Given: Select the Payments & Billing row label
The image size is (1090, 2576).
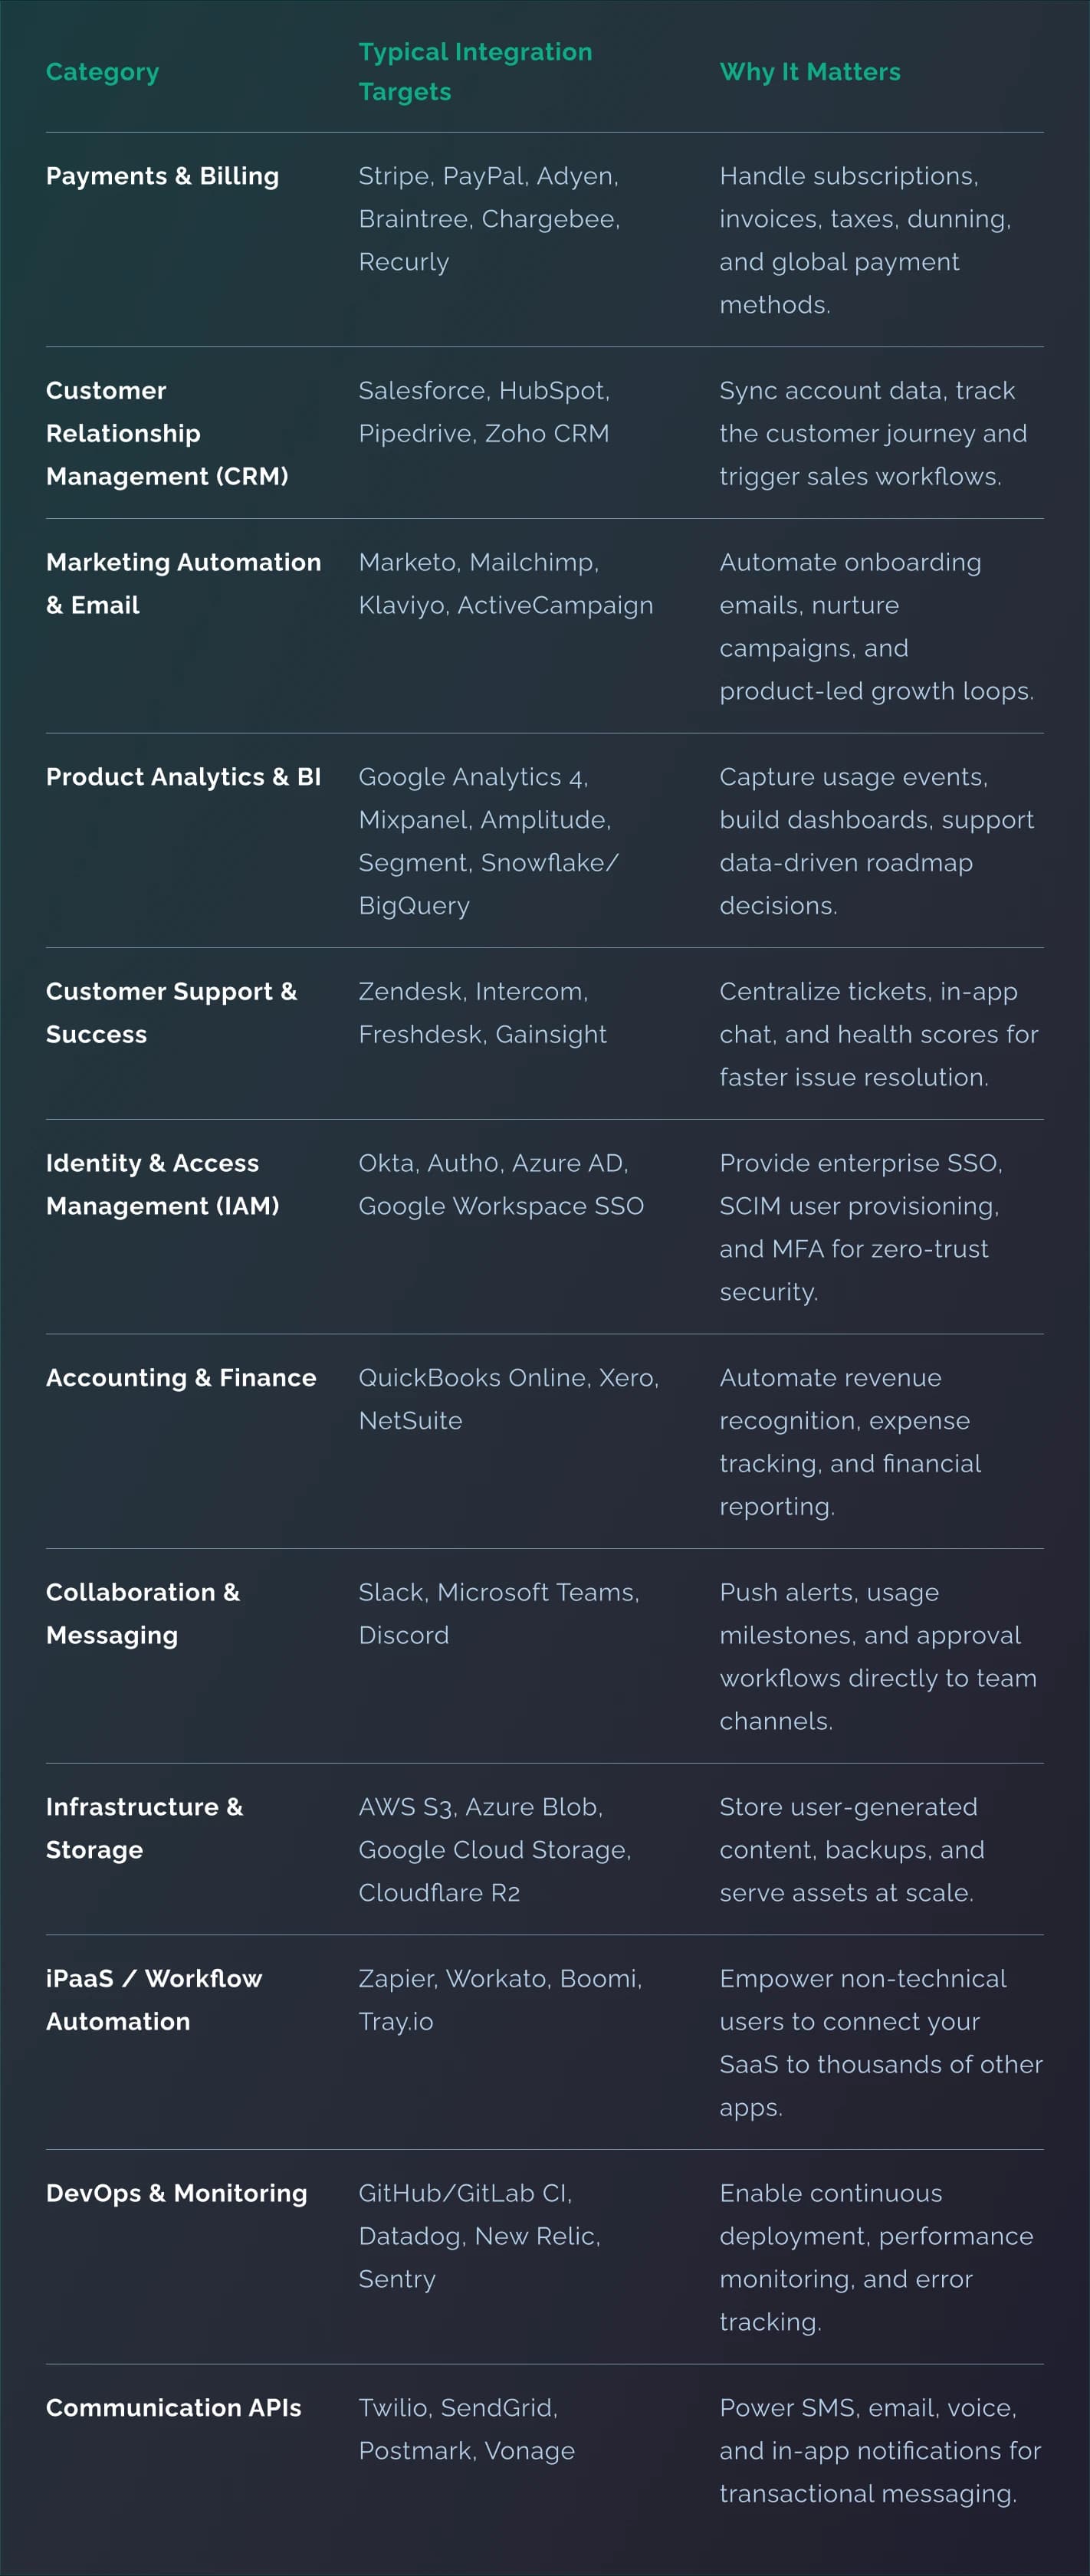Looking at the screenshot, I should click(162, 176).
